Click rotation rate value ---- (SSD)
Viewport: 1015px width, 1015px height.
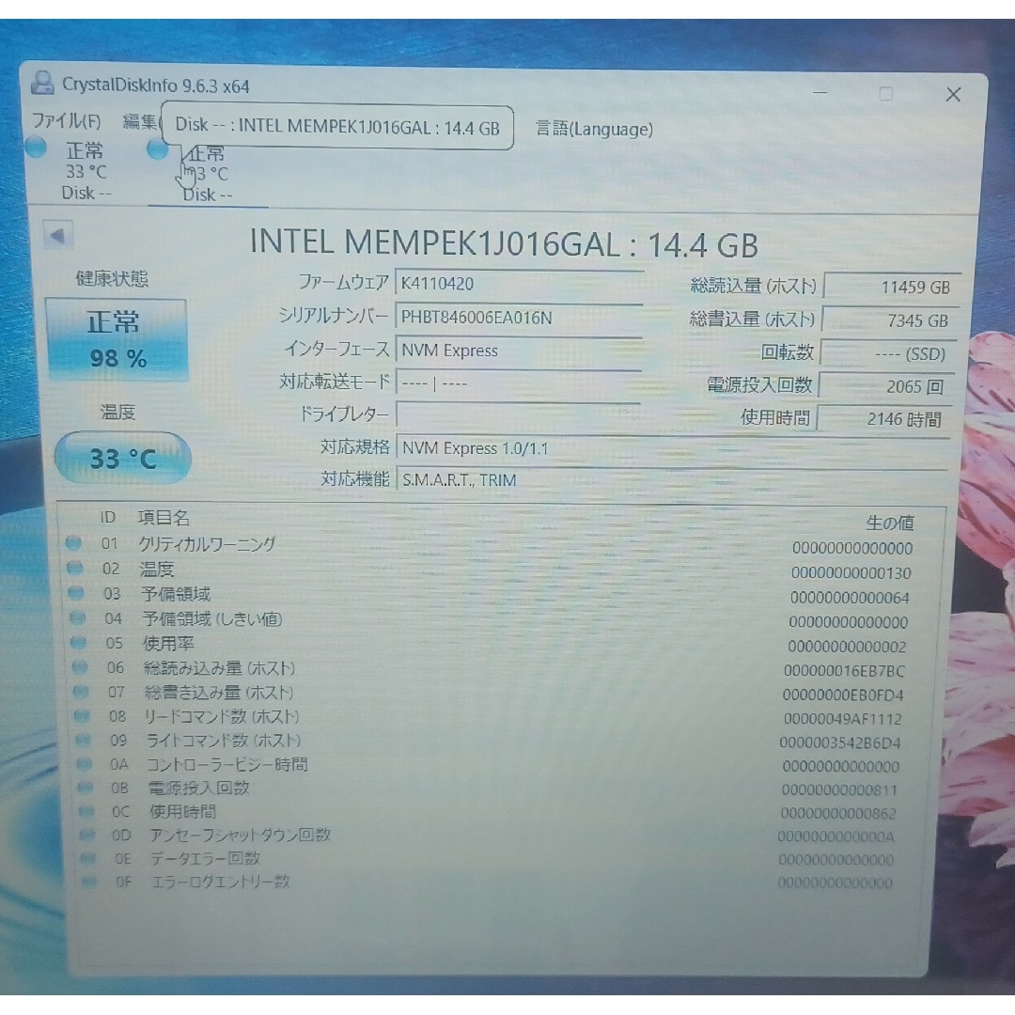[888, 353]
